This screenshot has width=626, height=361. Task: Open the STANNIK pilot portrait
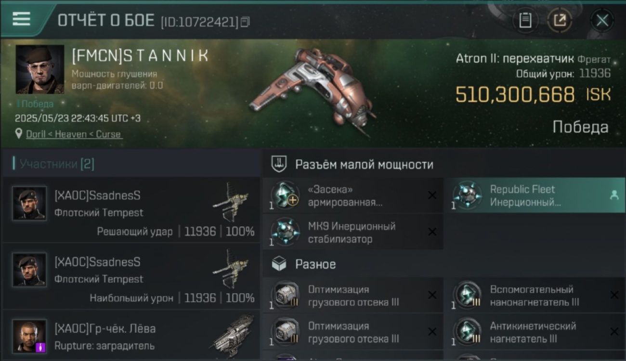39,69
